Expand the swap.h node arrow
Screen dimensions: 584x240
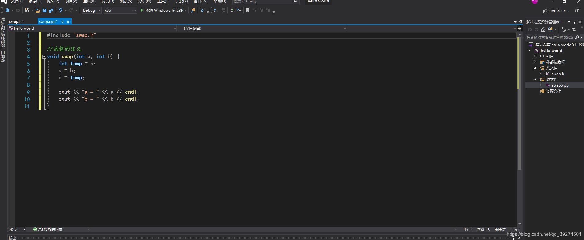coord(540,74)
